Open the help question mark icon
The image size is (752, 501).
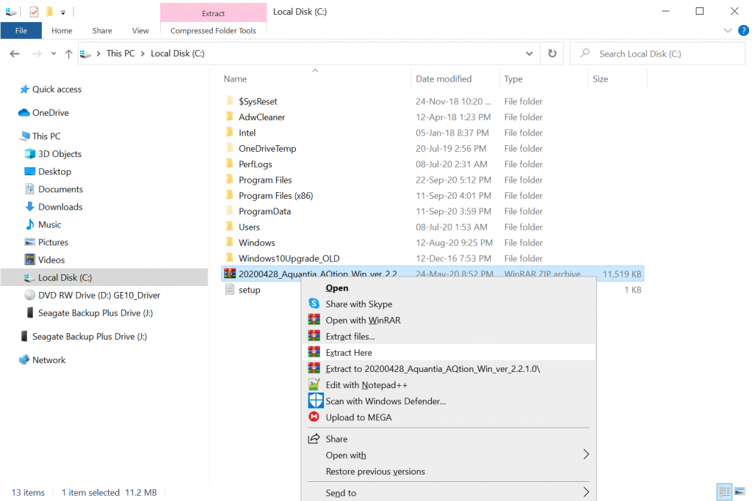point(742,31)
